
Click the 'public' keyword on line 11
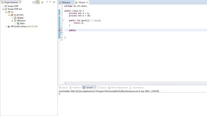click(72, 30)
